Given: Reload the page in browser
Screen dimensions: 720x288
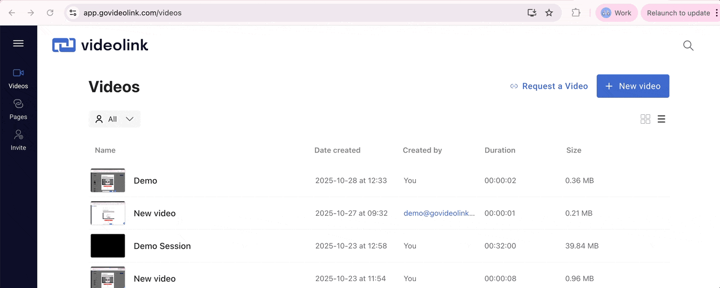Looking at the screenshot, I should pyautogui.click(x=50, y=13).
